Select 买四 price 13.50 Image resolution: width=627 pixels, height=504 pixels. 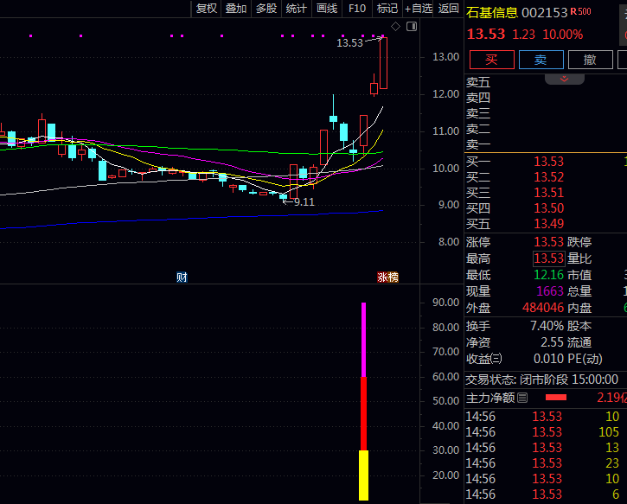(548, 208)
